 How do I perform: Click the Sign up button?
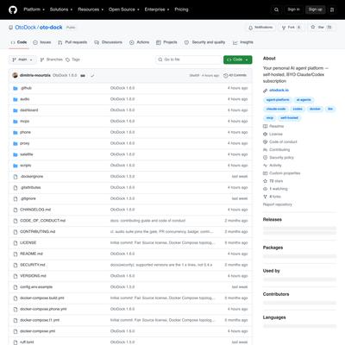(x=316, y=9)
